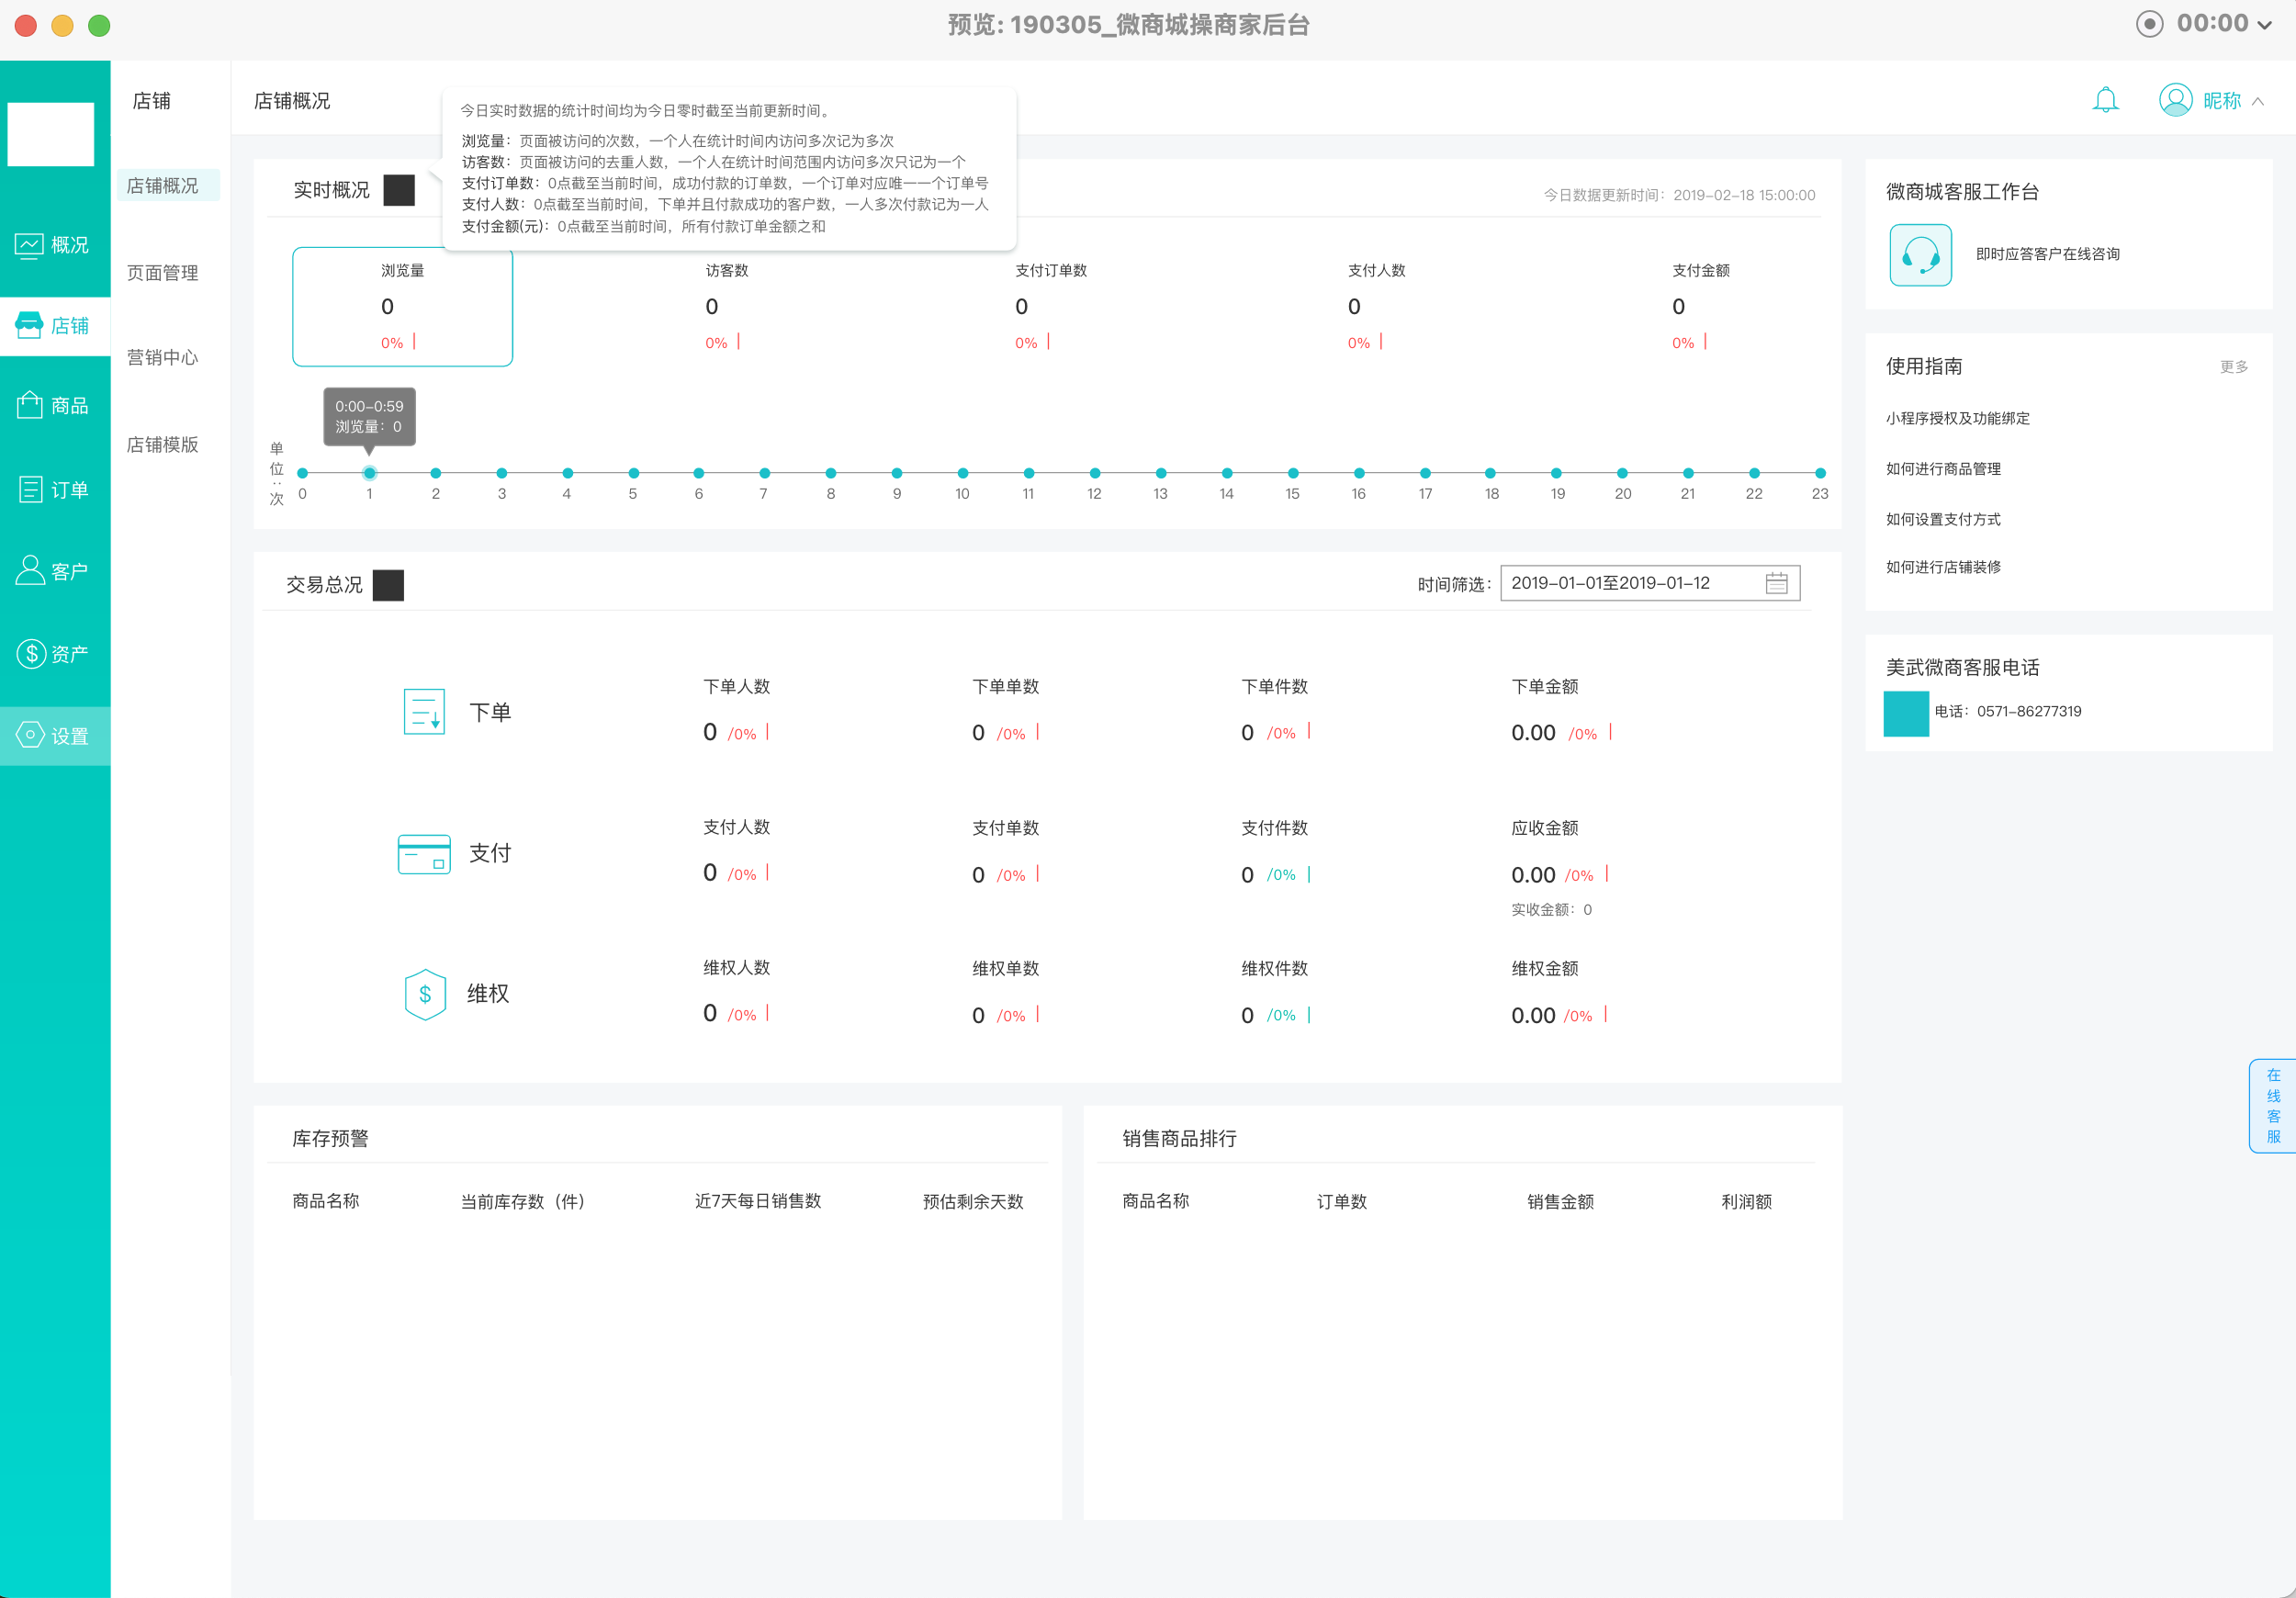Screen dimensions: 2296x1598
Task: Click the 库存预警 section heading
Action: click(330, 1138)
